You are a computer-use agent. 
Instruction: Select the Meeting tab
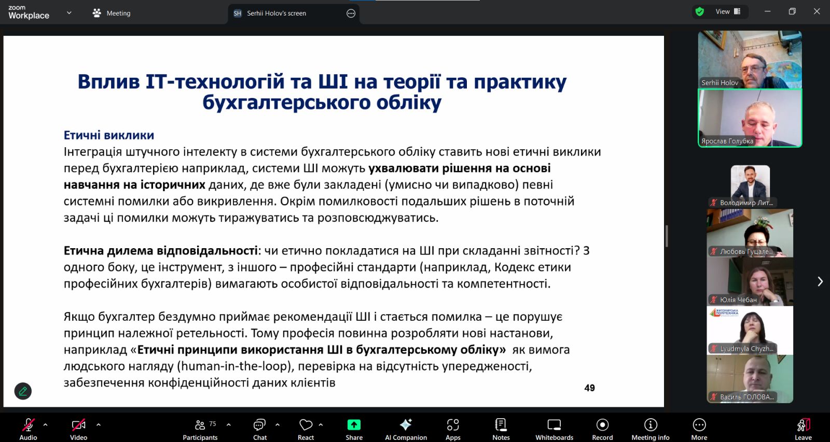click(x=111, y=13)
